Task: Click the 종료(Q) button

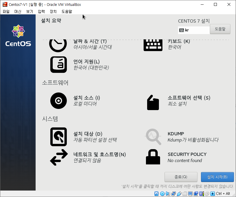Action: coord(181,177)
